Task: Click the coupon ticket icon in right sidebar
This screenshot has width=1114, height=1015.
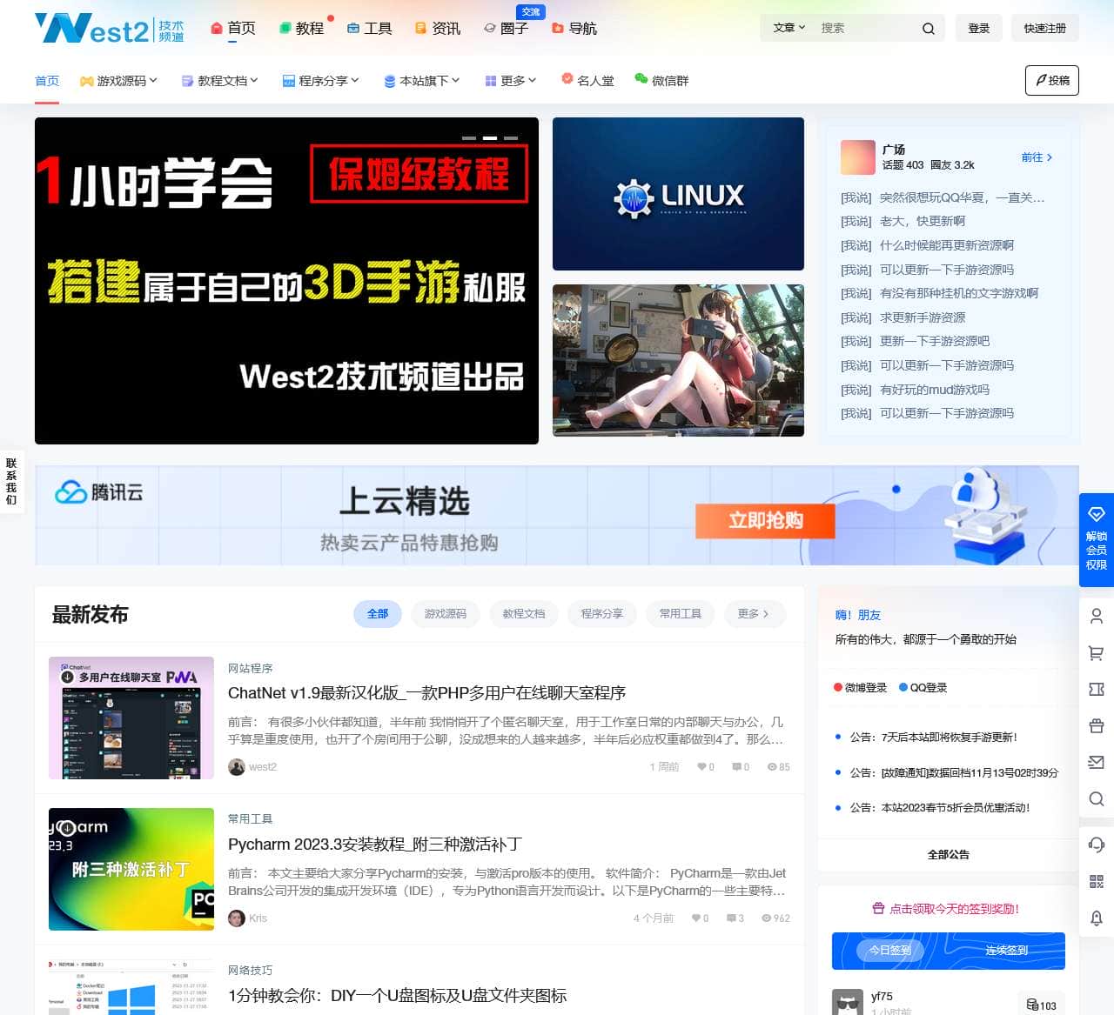Action: tap(1097, 689)
